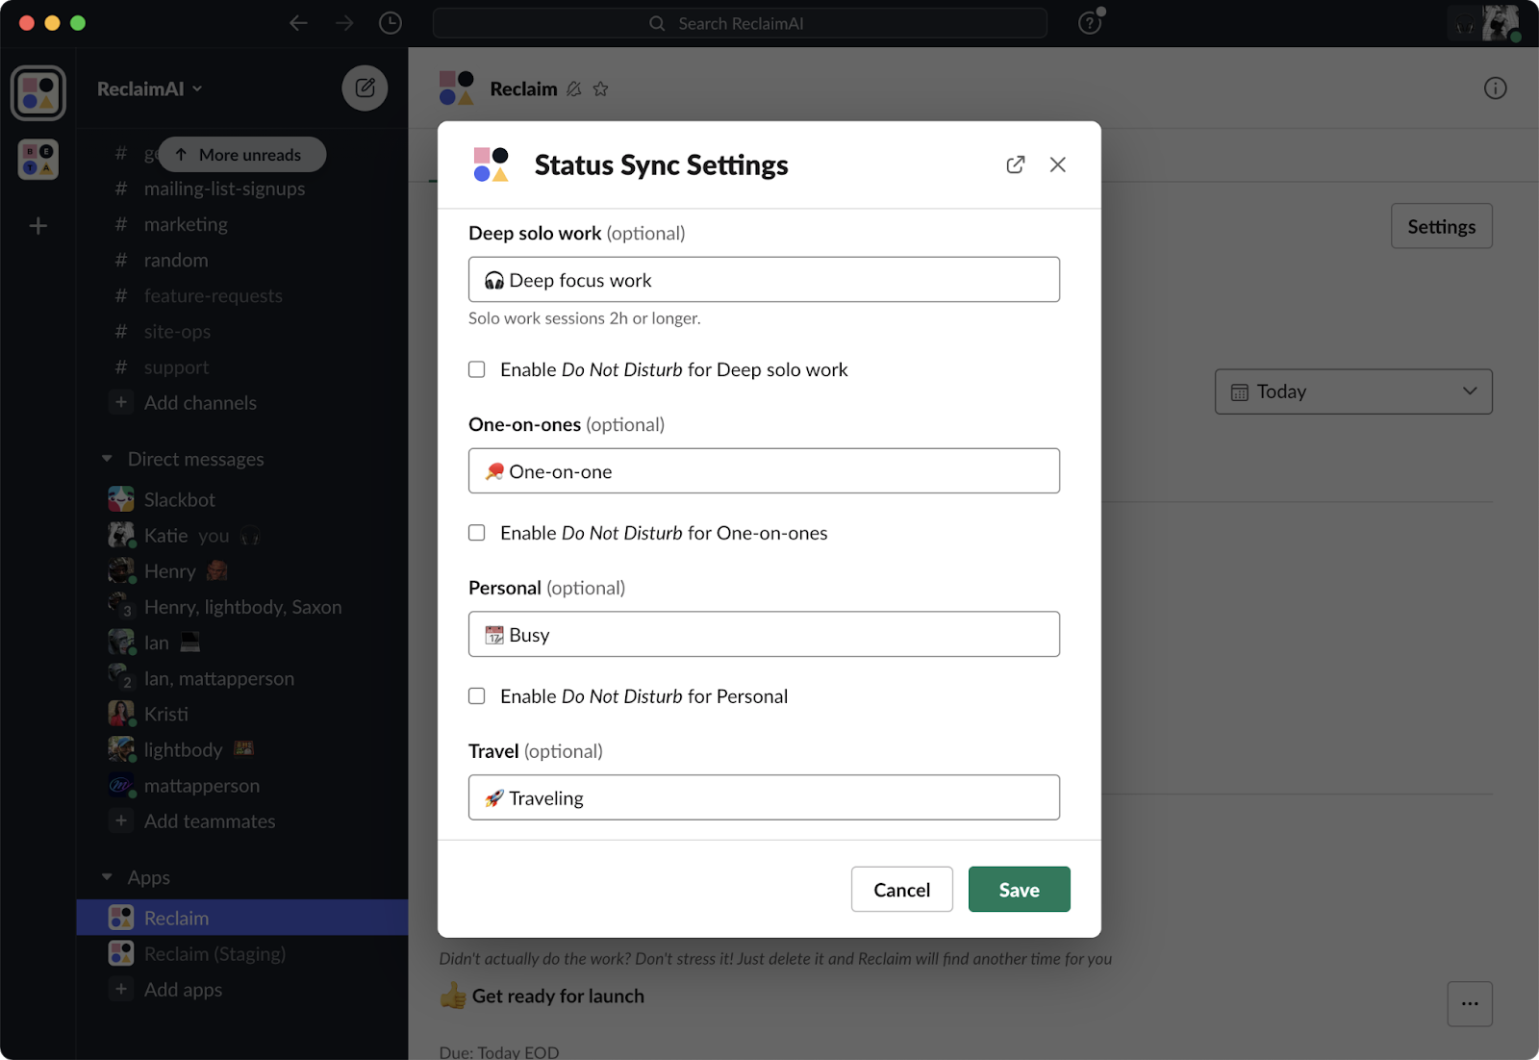The width and height of the screenshot is (1539, 1060).
Task: Click the Reclaim logo in dialog header
Action: [491, 164]
